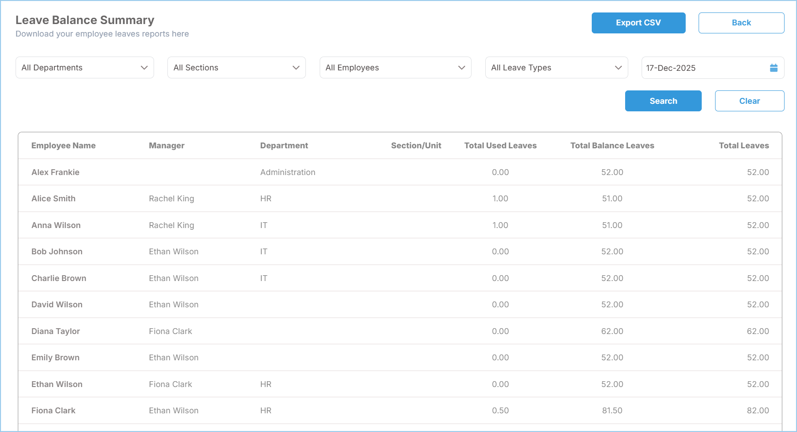Expand the All Employees dropdown
797x432 pixels.
(x=395, y=68)
